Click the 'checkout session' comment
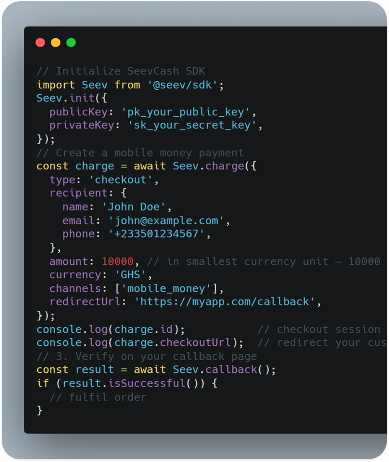Image resolution: width=389 pixels, height=462 pixels. click(x=319, y=329)
